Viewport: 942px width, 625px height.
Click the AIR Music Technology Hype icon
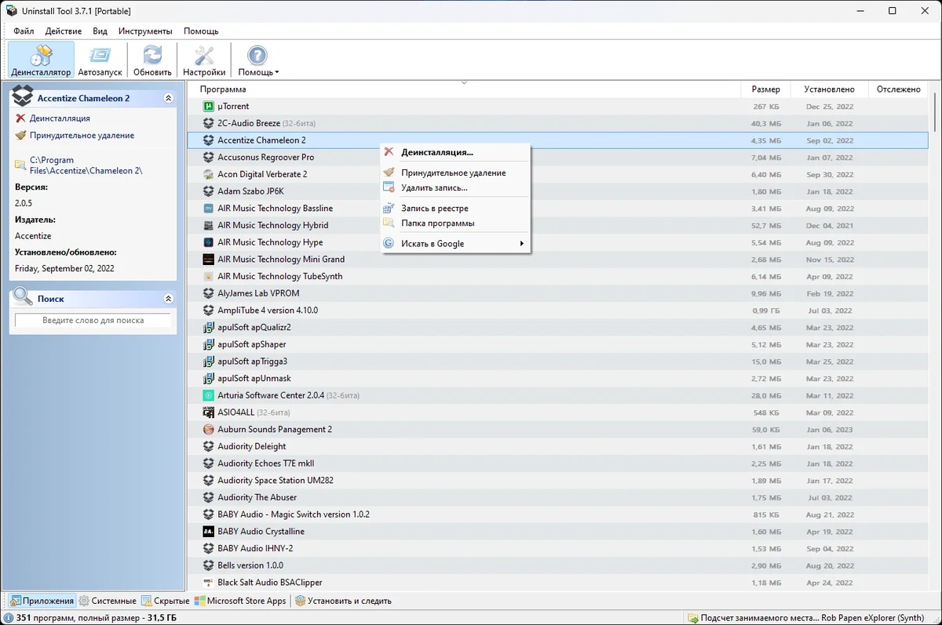click(208, 243)
